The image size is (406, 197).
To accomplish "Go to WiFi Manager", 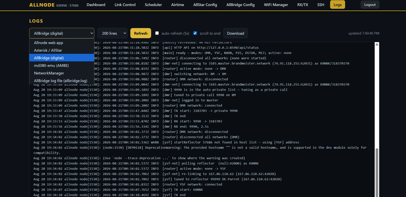I will [276, 5].
